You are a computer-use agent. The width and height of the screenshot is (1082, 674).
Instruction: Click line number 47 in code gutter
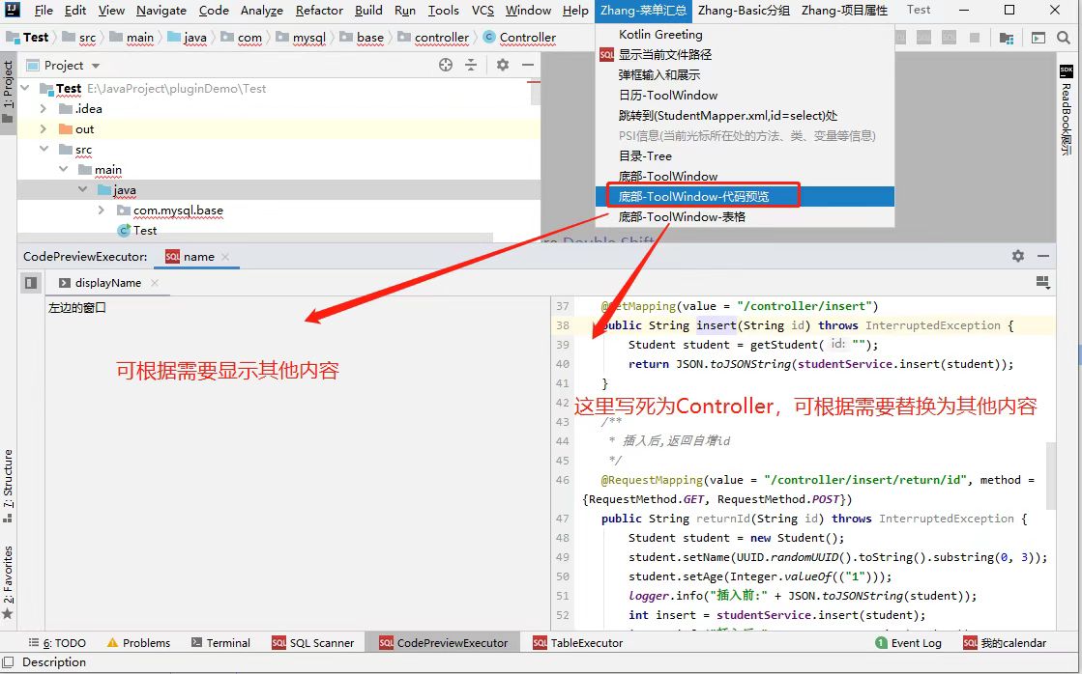tap(563, 519)
